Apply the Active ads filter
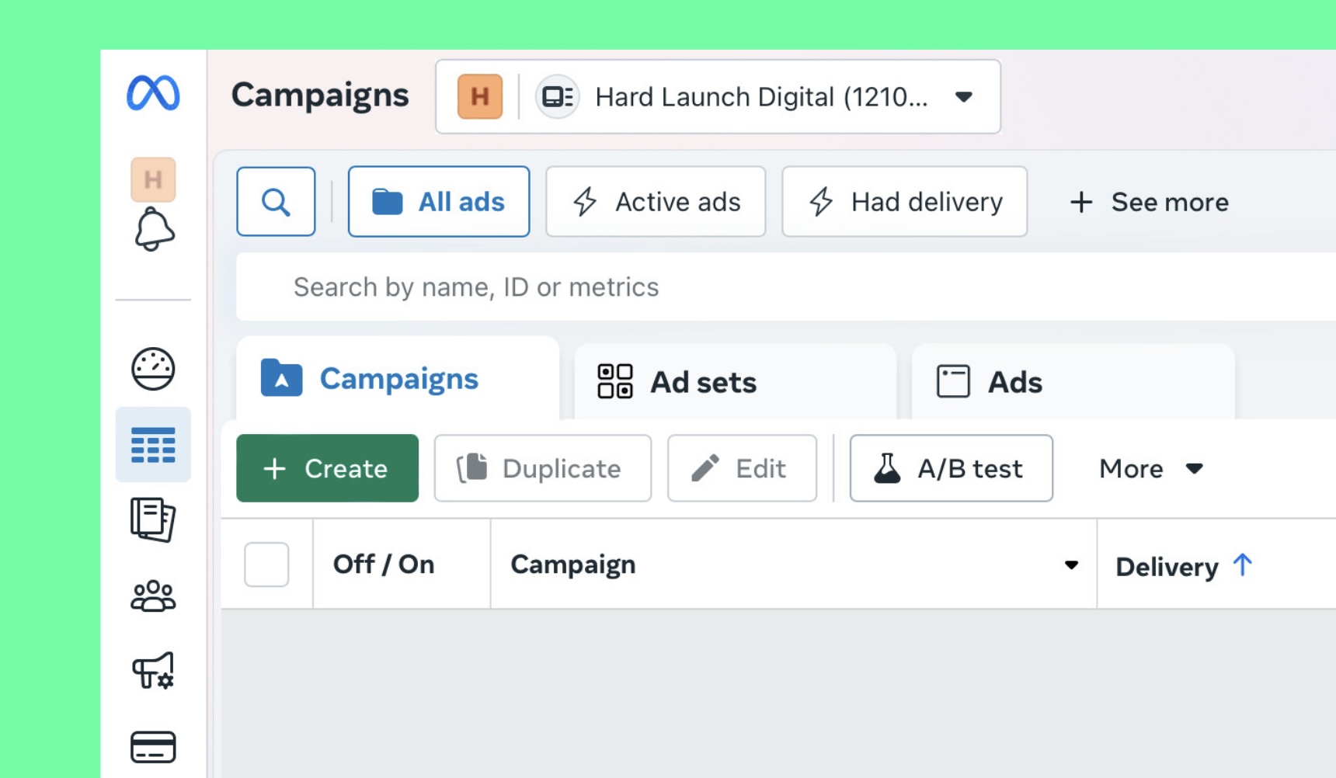 [656, 201]
